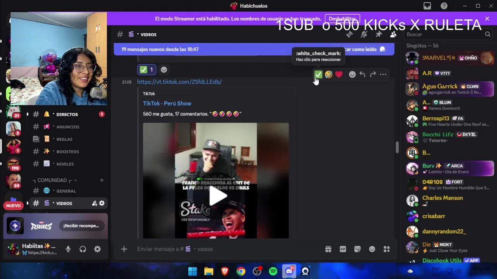Attach file with plus button in message box
This screenshot has height=279, width=497.
coord(124,249)
